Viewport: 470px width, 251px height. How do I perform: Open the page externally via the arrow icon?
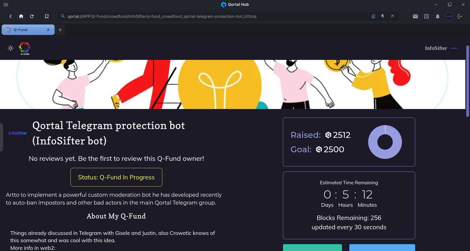point(392,16)
